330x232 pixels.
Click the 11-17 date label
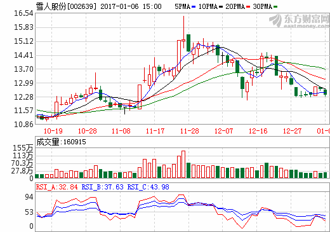[155, 131]
